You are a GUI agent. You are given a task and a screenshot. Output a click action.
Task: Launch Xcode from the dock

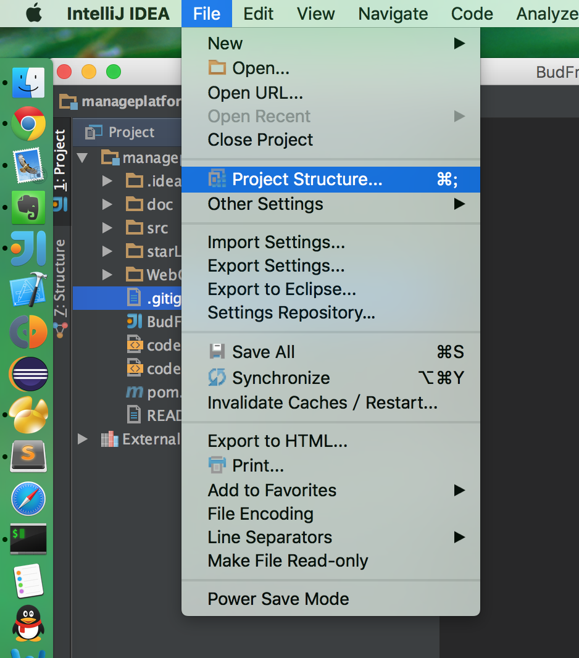click(x=28, y=289)
